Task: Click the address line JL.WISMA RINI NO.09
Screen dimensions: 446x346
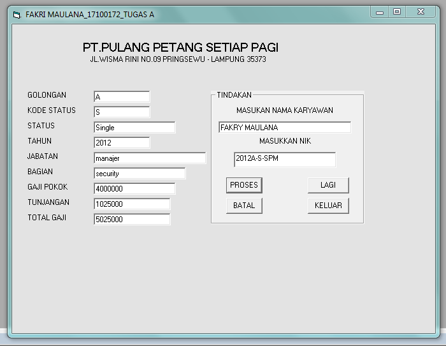Action: click(178, 59)
